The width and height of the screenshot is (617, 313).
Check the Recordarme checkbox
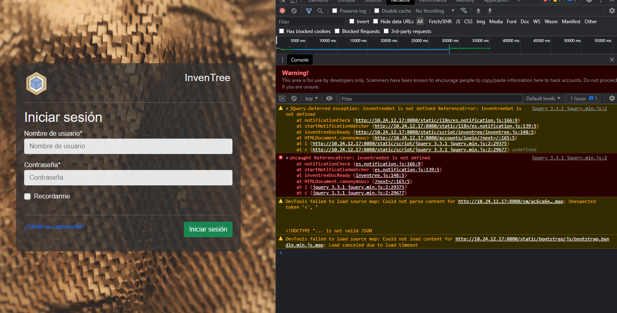click(27, 196)
